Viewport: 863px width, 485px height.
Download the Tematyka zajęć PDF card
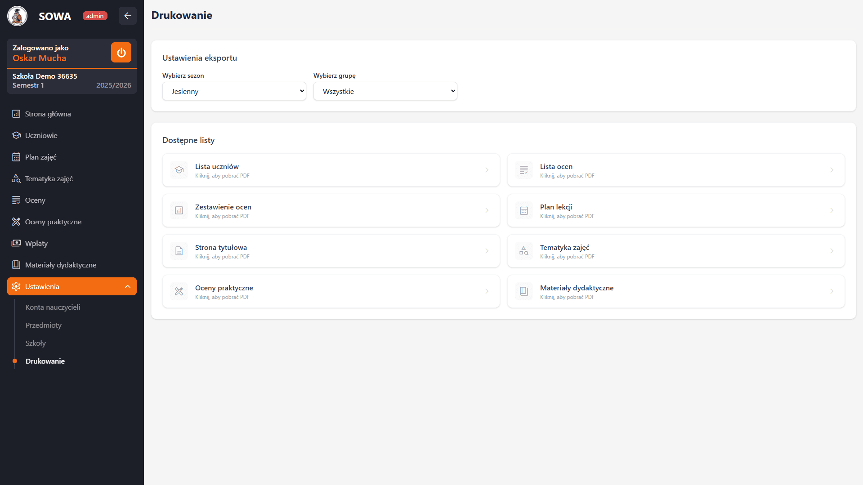tap(675, 251)
